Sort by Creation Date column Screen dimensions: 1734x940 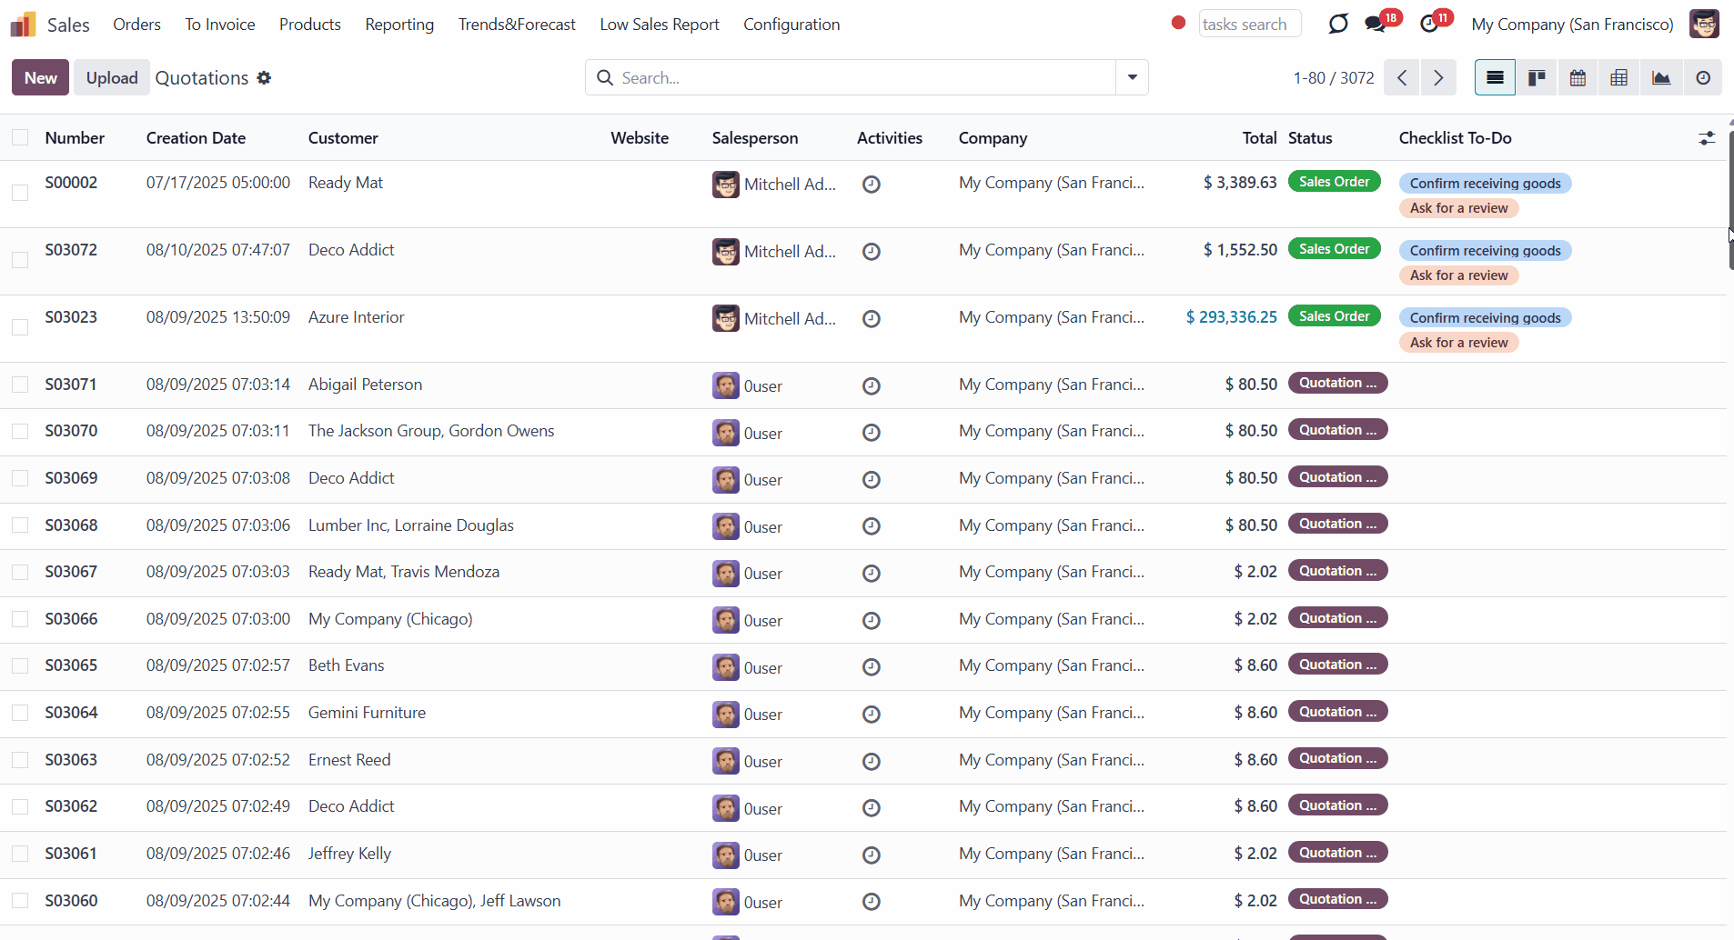[196, 138]
